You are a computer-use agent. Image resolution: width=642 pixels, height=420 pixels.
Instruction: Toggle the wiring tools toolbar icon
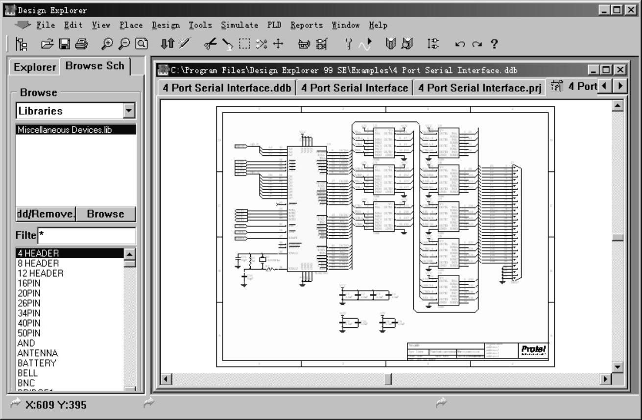321,44
